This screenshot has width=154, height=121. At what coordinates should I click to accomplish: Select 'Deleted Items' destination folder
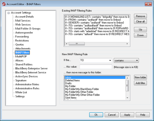(x=73, y=81)
